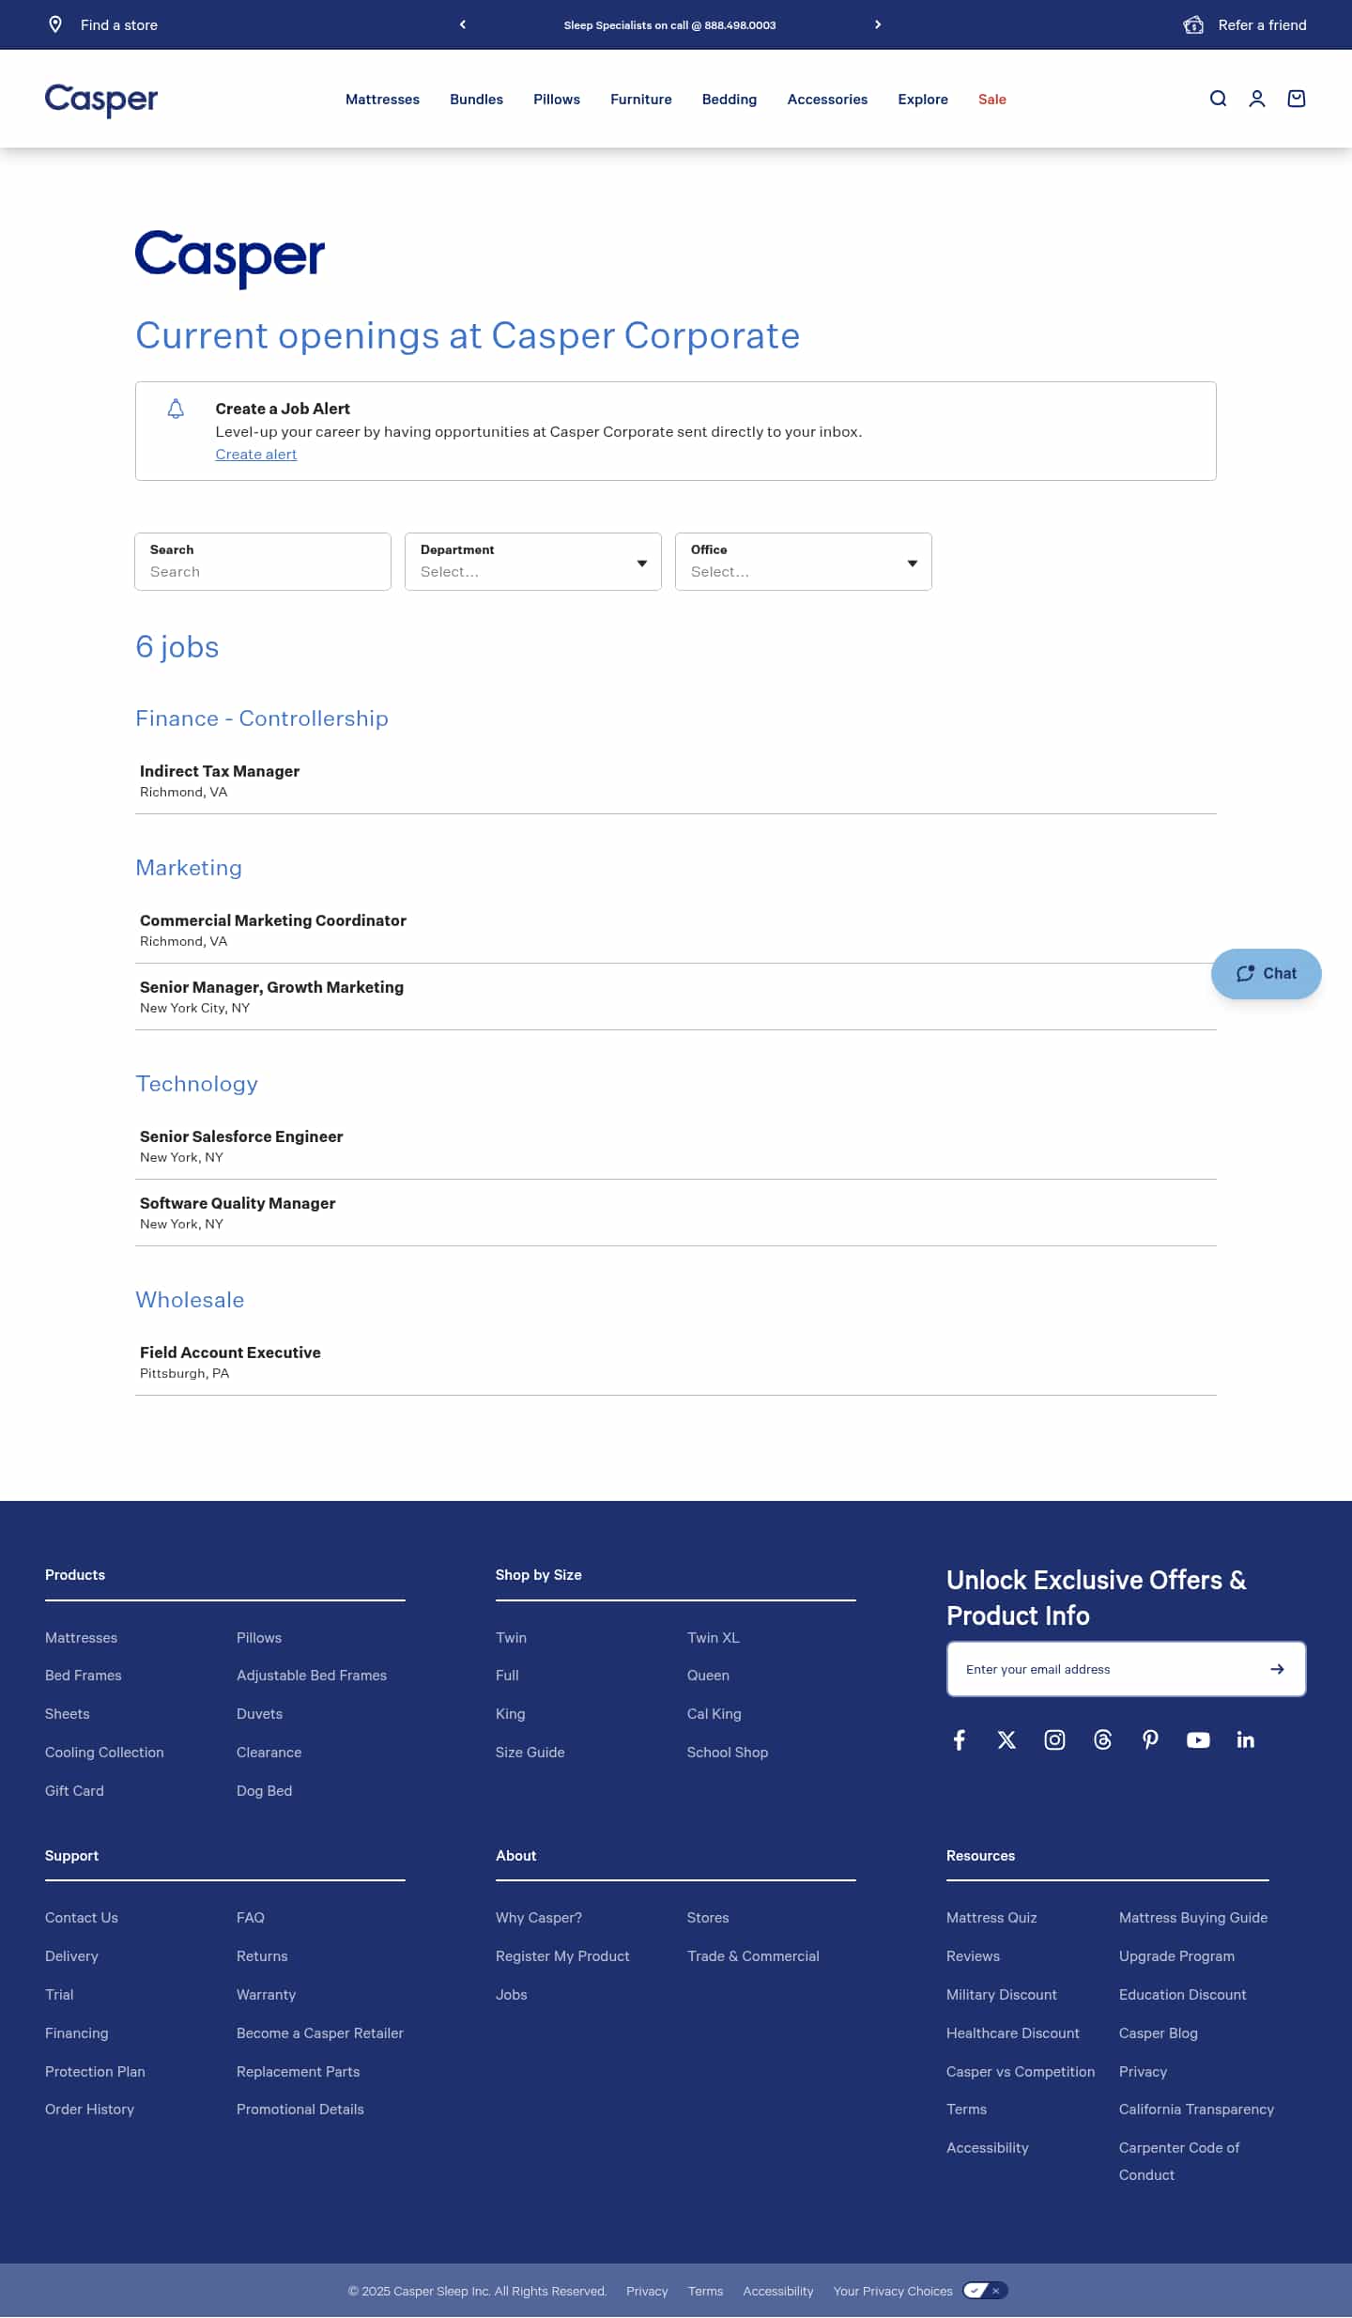Toggle Your Privacy Choices switch icon
1352x2318 pixels.
coord(985,2291)
